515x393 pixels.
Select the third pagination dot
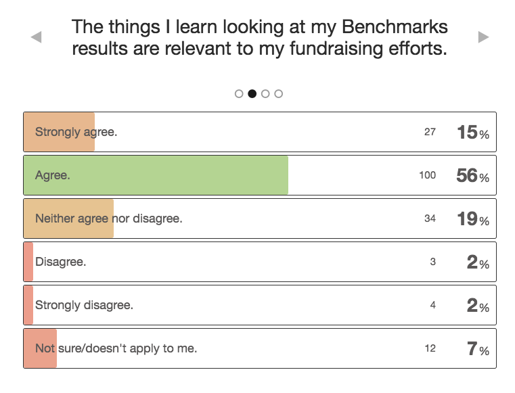coord(265,94)
